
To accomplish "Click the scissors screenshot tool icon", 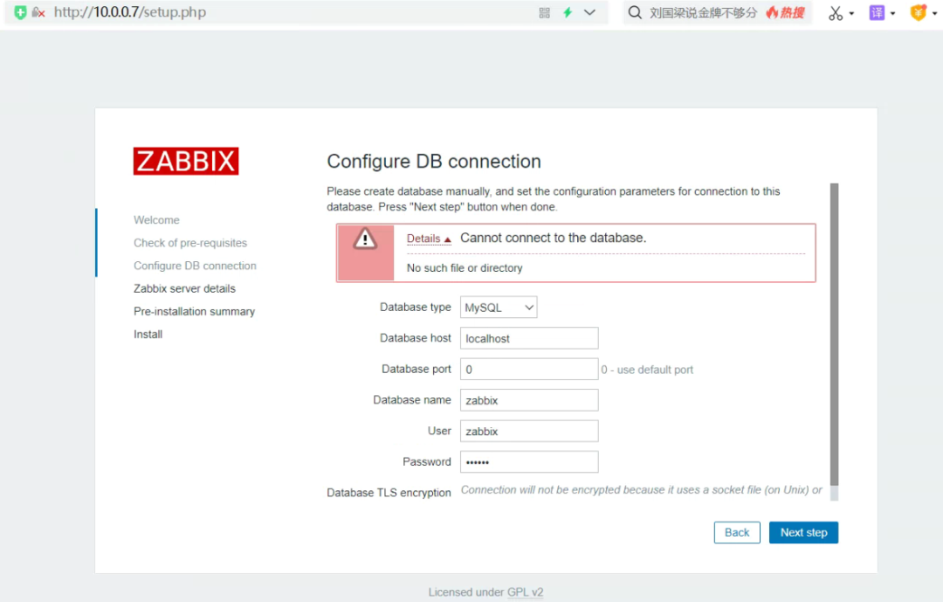I will [836, 13].
